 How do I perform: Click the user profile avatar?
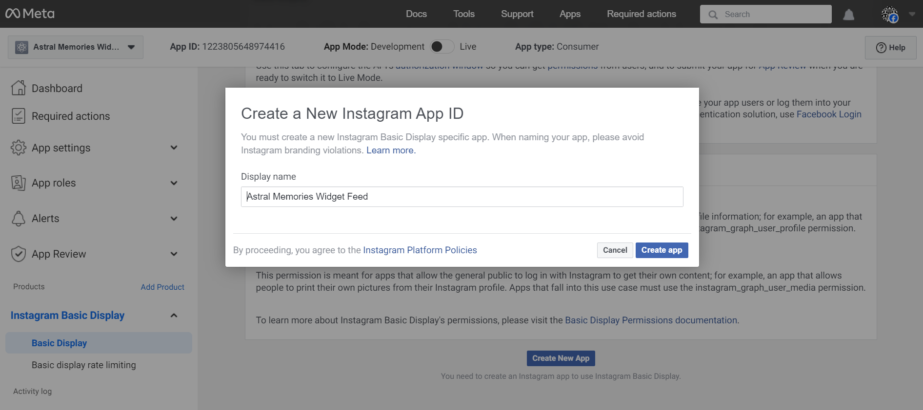(x=889, y=15)
